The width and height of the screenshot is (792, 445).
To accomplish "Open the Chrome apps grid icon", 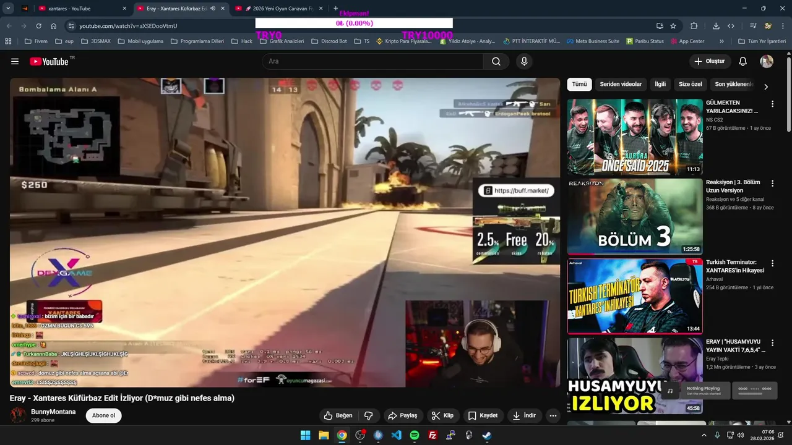I will 8,41.
